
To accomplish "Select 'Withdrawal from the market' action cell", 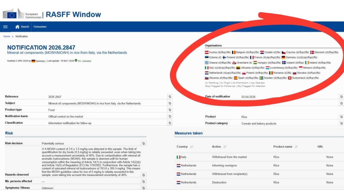I will (x=229, y=157).
